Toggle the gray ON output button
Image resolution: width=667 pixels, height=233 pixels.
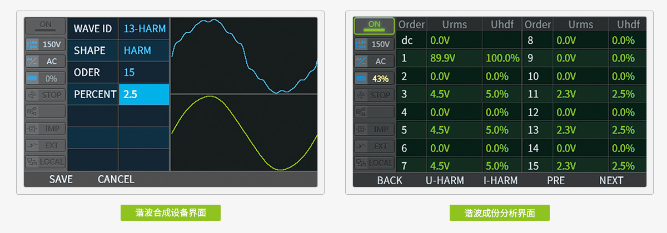(x=45, y=25)
